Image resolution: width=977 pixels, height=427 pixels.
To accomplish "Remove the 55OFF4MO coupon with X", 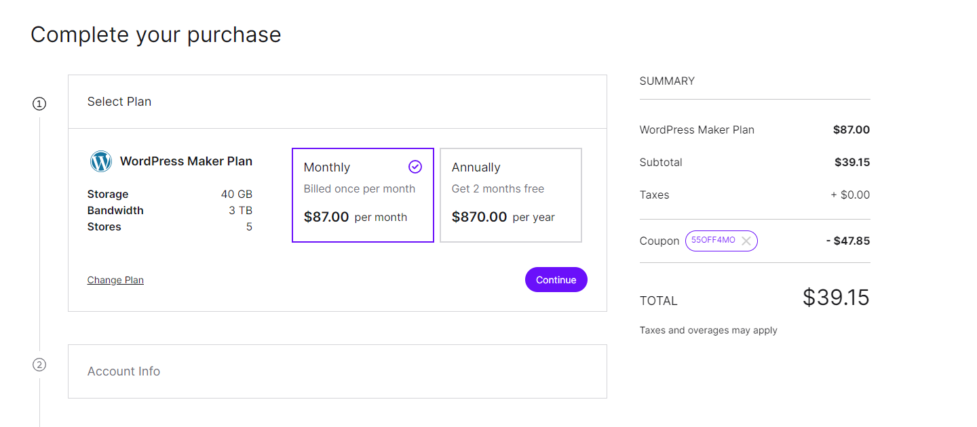I will (746, 241).
